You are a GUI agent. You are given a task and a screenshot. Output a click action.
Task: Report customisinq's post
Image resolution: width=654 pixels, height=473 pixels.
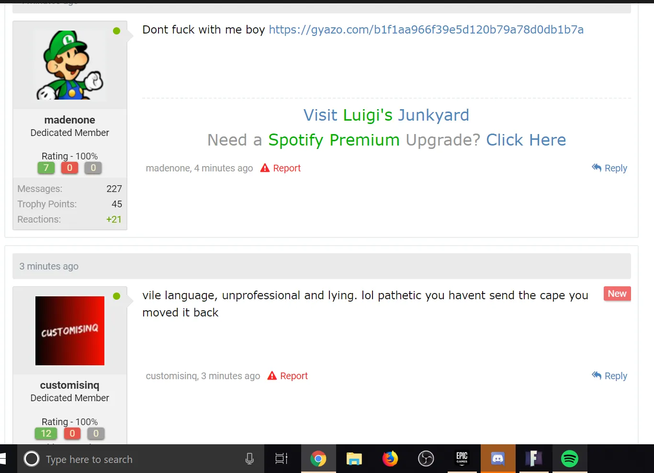[x=288, y=376]
